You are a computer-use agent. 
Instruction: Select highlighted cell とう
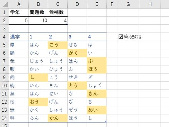click(77, 86)
